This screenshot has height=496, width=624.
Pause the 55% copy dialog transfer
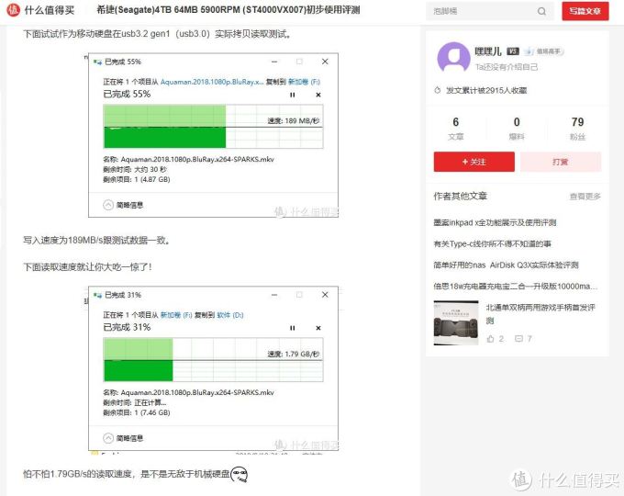(x=293, y=95)
